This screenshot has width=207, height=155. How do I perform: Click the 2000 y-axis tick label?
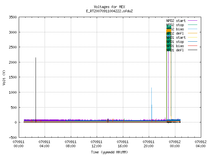(13, 62)
